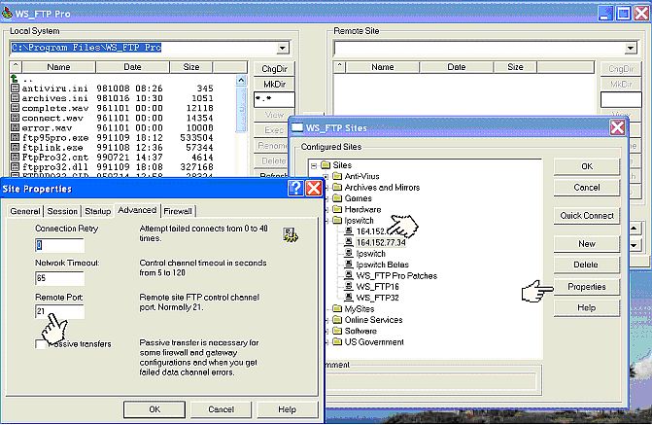This screenshot has width=652, height=425.
Task: Click Help in the Site Properties dialog
Action: tap(287, 409)
